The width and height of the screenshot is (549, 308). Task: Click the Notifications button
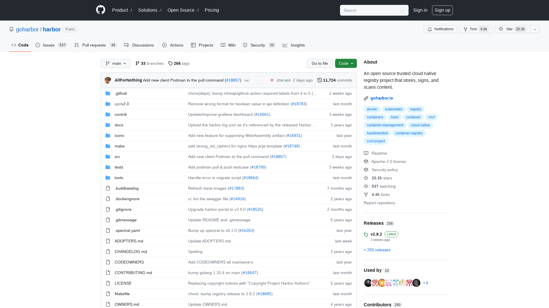tap(440, 29)
